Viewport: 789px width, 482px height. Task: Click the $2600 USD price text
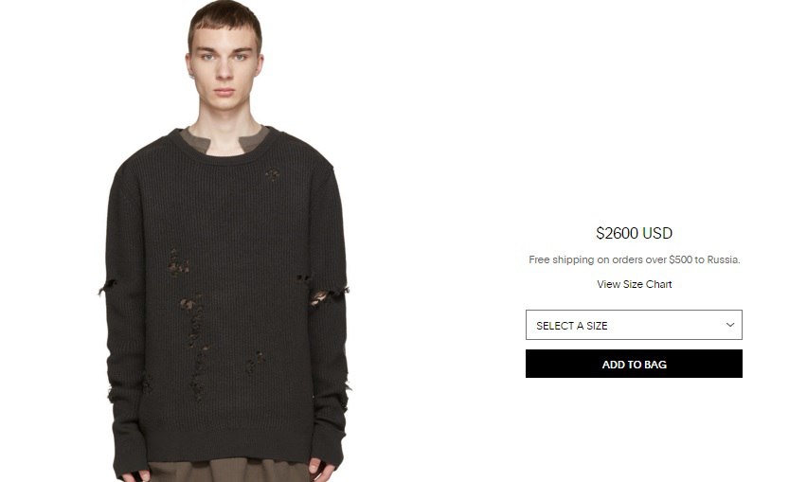[x=634, y=233]
